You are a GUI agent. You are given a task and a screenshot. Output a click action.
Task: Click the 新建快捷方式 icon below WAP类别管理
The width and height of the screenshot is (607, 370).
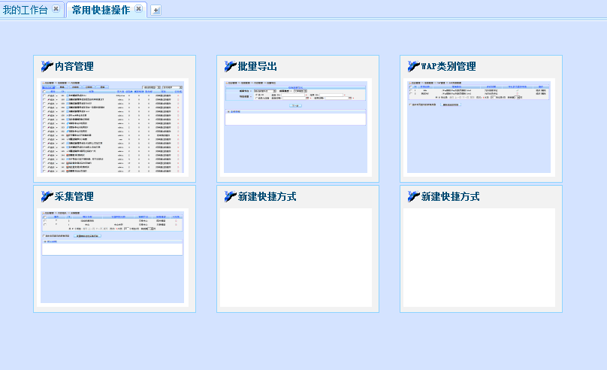[414, 196]
